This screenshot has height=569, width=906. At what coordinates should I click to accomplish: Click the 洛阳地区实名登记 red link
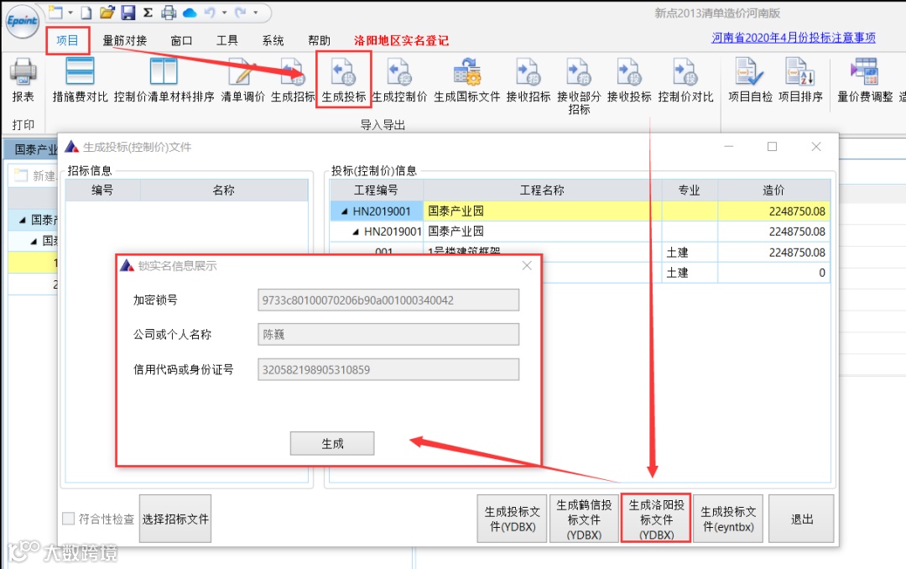[x=401, y=40]
